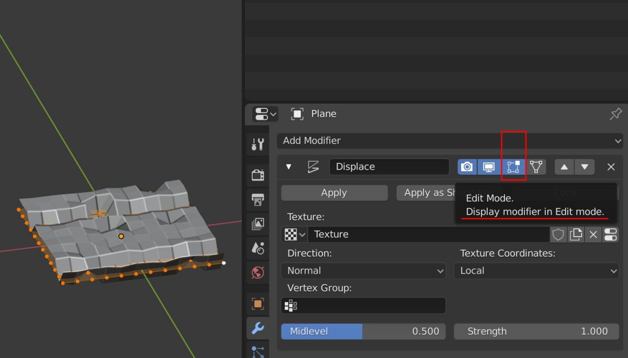Toggle Display modifier in Edit mode
628x358 pixels.
[513, 167]
